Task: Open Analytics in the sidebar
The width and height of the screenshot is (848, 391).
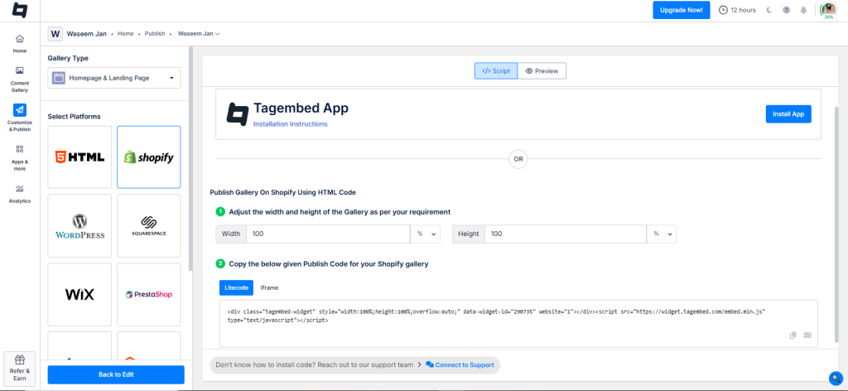Action: pos(20,194)
